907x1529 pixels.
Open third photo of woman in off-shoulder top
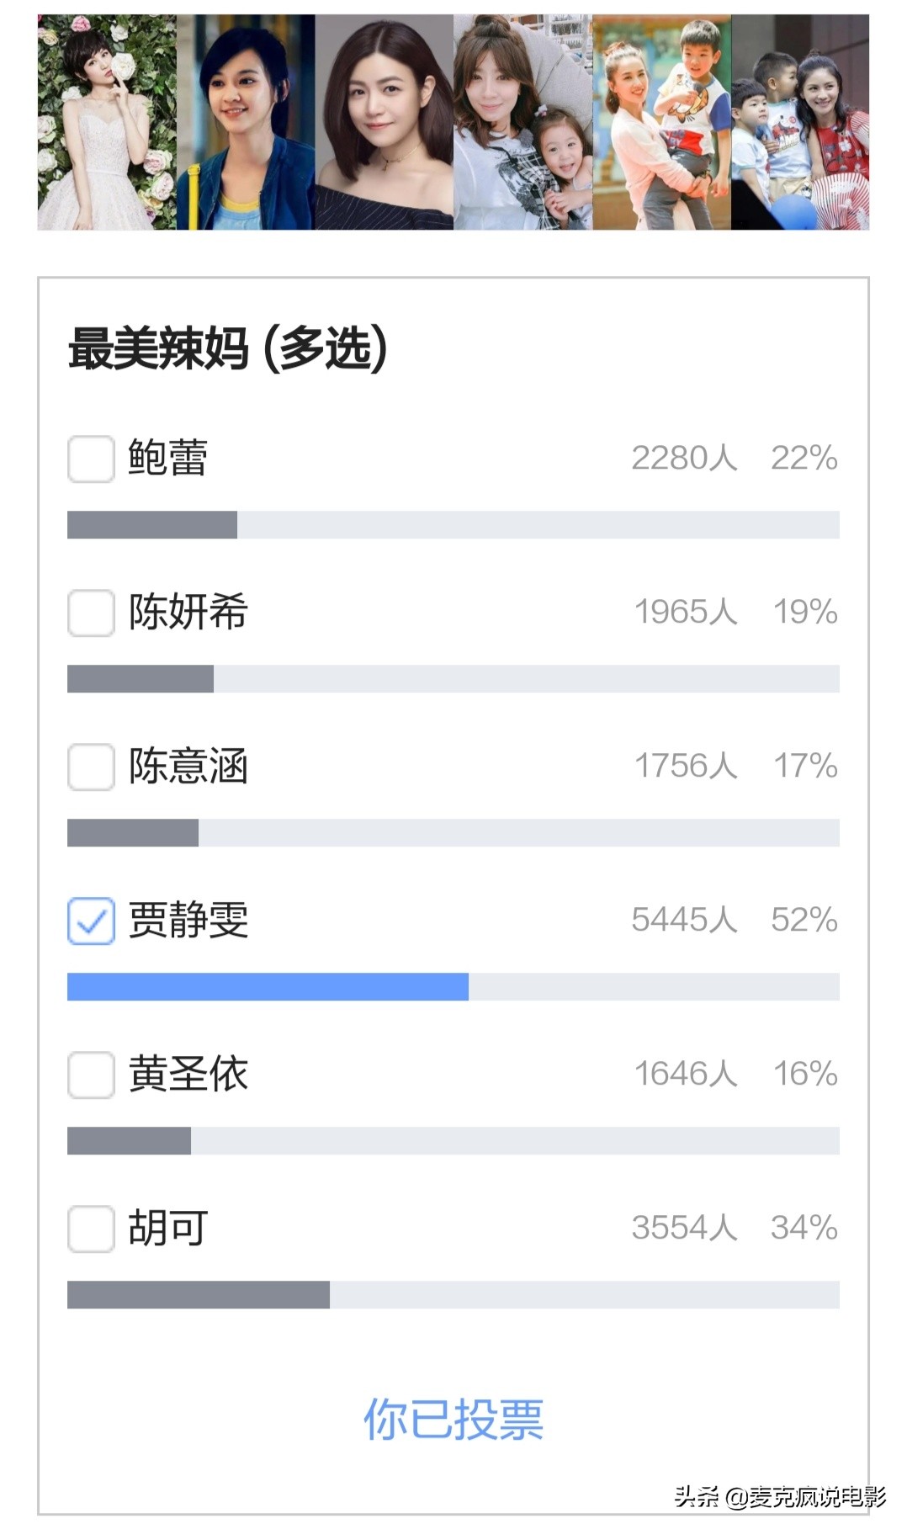pos(385,122)
